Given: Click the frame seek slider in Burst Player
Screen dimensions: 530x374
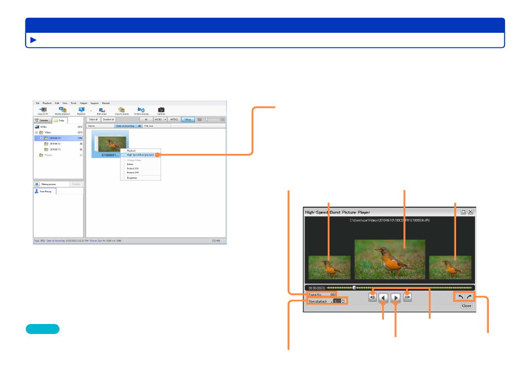Looking at the screenshot, I should 354,288.
